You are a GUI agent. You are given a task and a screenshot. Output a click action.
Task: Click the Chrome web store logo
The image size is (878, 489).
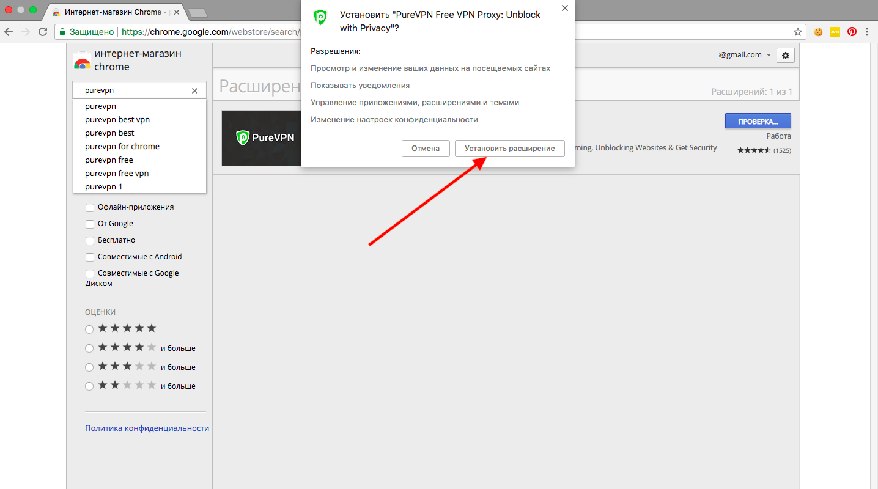click(x=81, y=61)
